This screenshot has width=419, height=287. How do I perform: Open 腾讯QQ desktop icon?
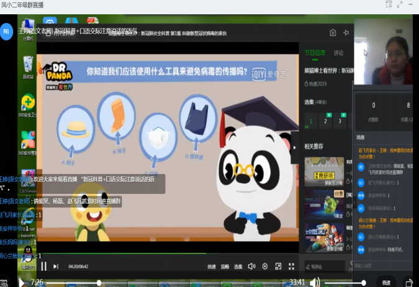pyautogui.click(x=28, y=257)
